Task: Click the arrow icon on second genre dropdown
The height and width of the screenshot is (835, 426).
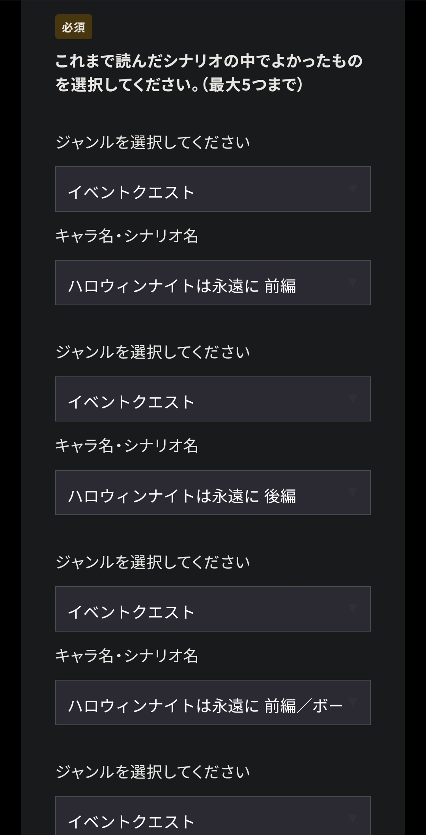Action: 352,399
